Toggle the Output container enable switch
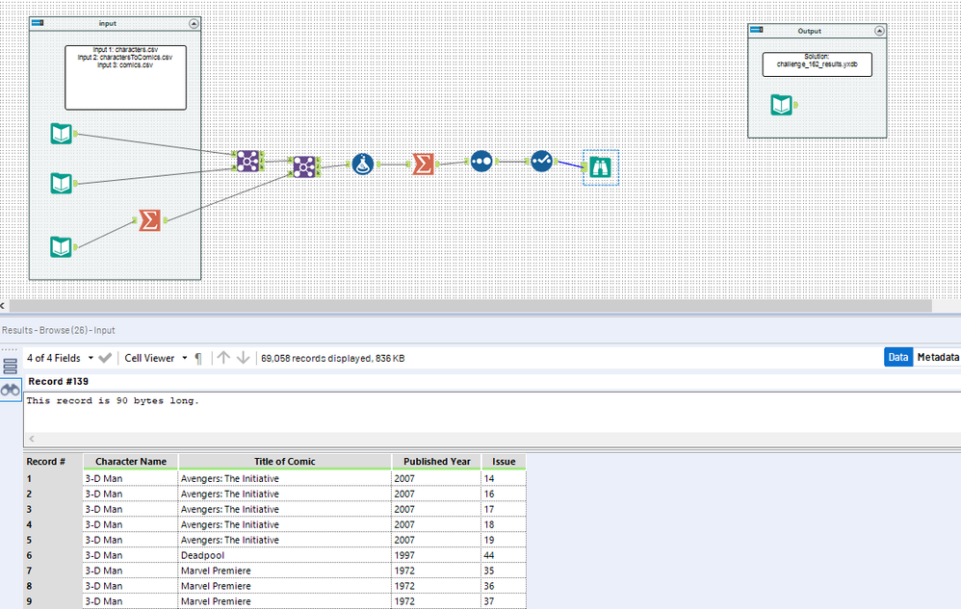Screen dimensions: 961x609 tap(756, 30)
